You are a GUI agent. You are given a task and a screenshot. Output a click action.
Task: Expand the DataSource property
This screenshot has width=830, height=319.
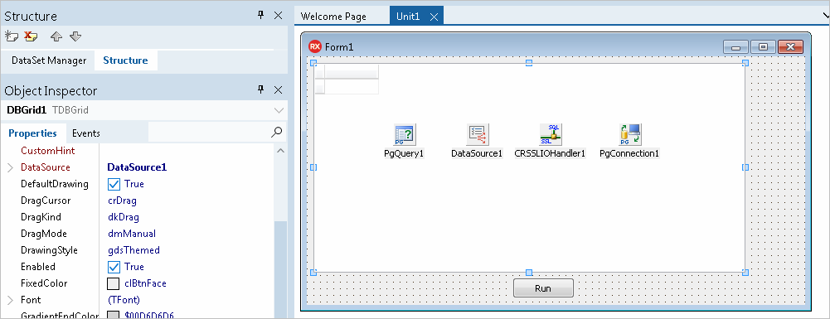tap(11, 167)
